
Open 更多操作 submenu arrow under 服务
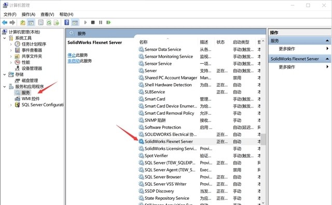pyautogui.click(x=327, y=49)
